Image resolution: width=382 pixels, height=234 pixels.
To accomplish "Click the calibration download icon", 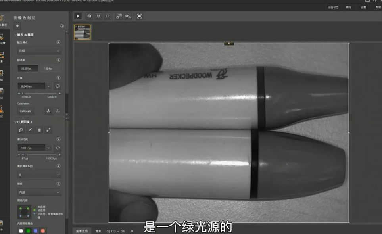I will pos(48,111).
